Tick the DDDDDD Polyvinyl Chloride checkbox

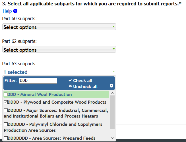6,124
